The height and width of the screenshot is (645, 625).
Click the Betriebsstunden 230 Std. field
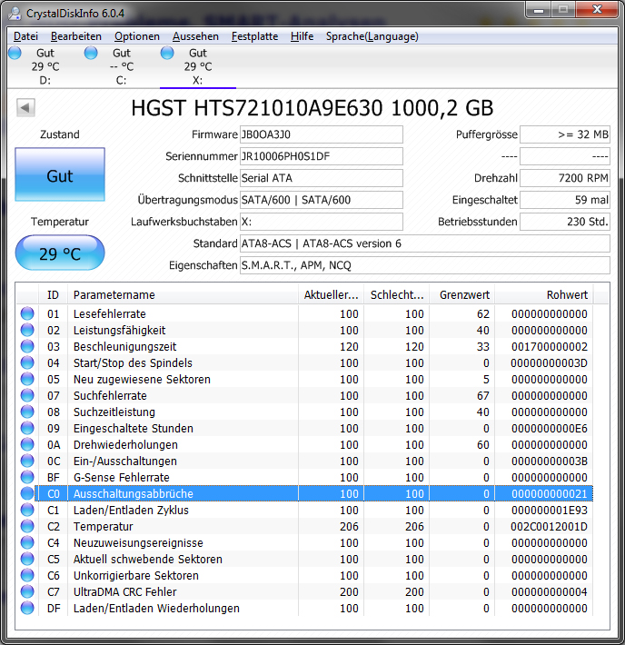click(x=565, y=222)
